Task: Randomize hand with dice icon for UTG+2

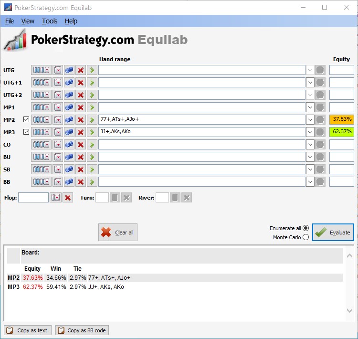Action: point(69,95)
